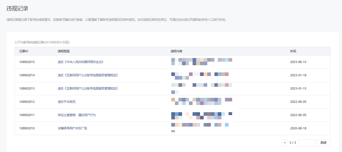342x152 pixels.
Task: Go to the previous page arrow
Action: pos(285,143)
